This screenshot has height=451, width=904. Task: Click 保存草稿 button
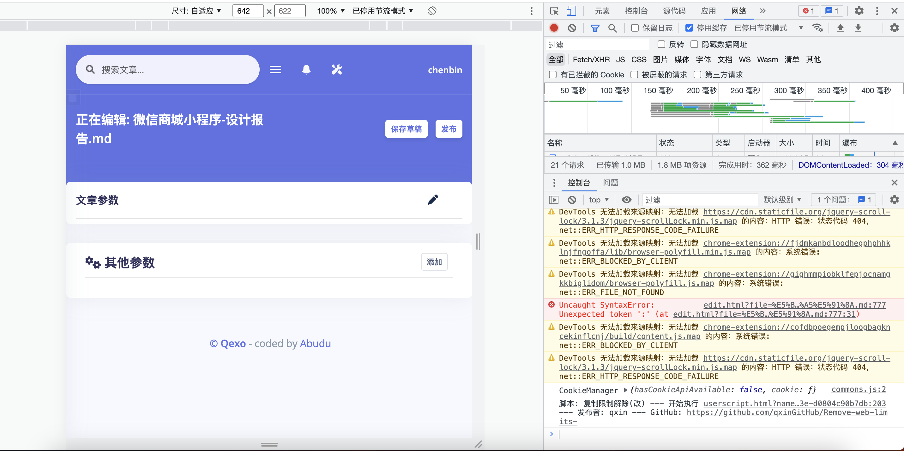tap(406, 129)
